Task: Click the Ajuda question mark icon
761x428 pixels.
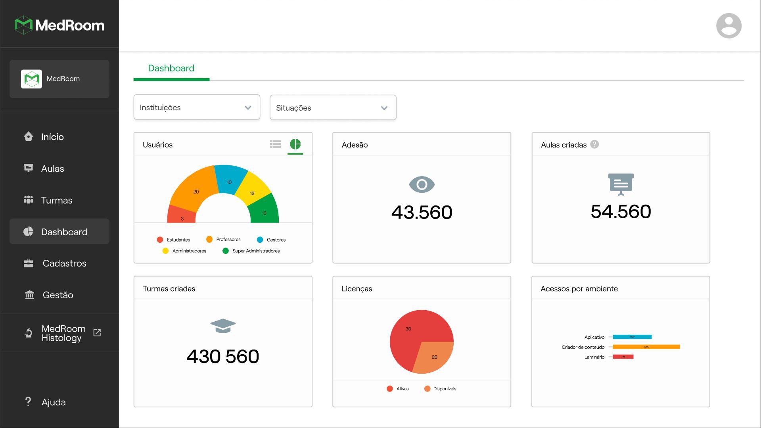Action: tap(28, 401)
